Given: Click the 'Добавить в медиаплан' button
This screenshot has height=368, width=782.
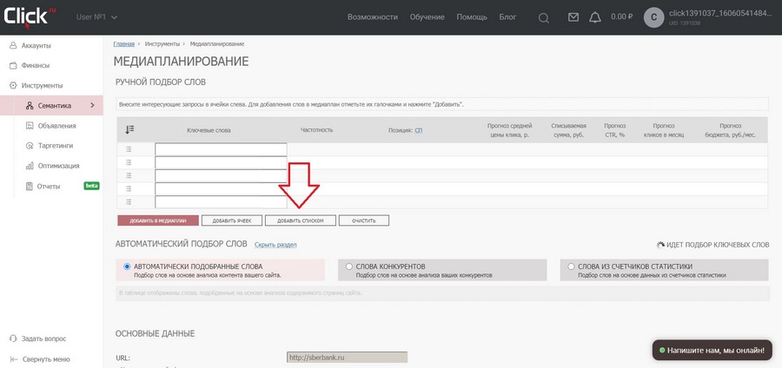Looking at the screenshot, I should 157,220.
